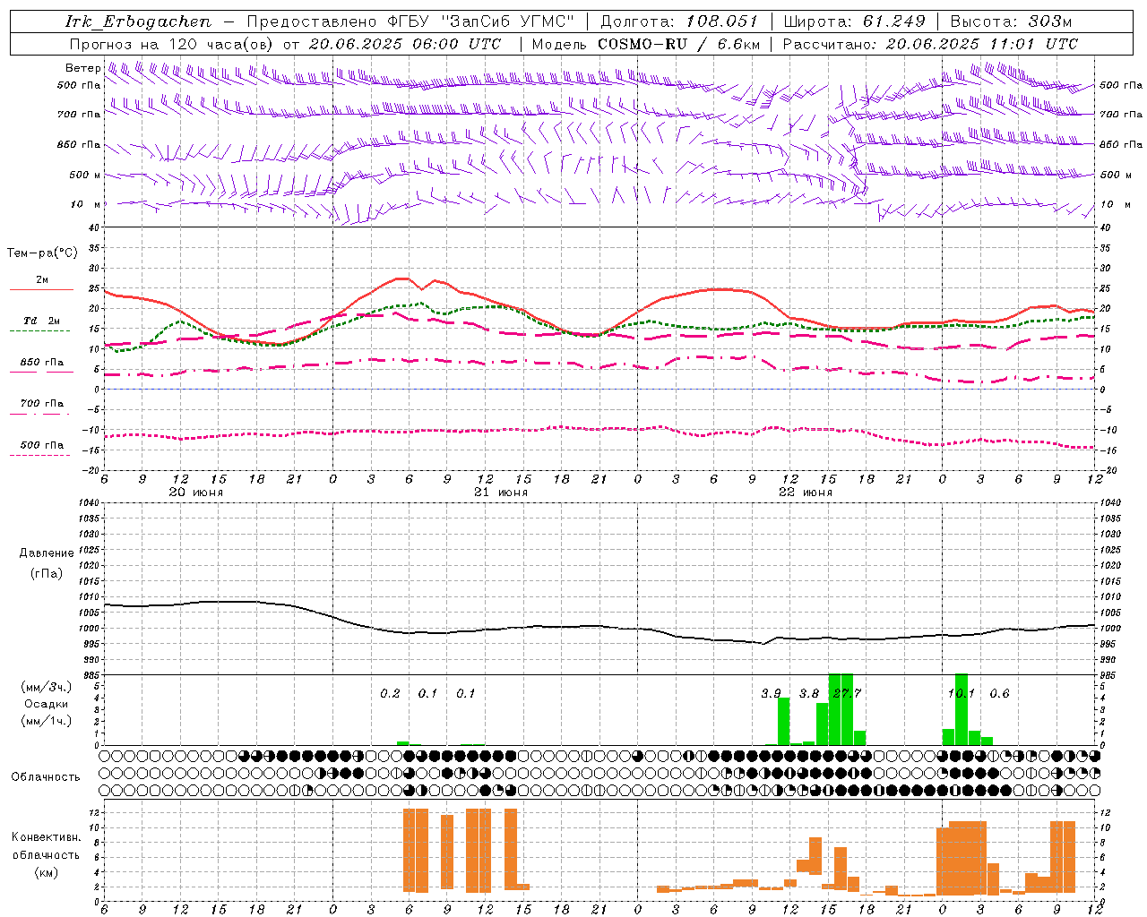Click the black pressure curve line
The height and width of the screenshot is (917, 1147).
599,626
